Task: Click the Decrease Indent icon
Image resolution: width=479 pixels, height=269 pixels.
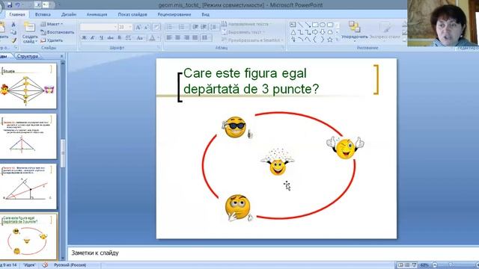Action: (195, 27)
